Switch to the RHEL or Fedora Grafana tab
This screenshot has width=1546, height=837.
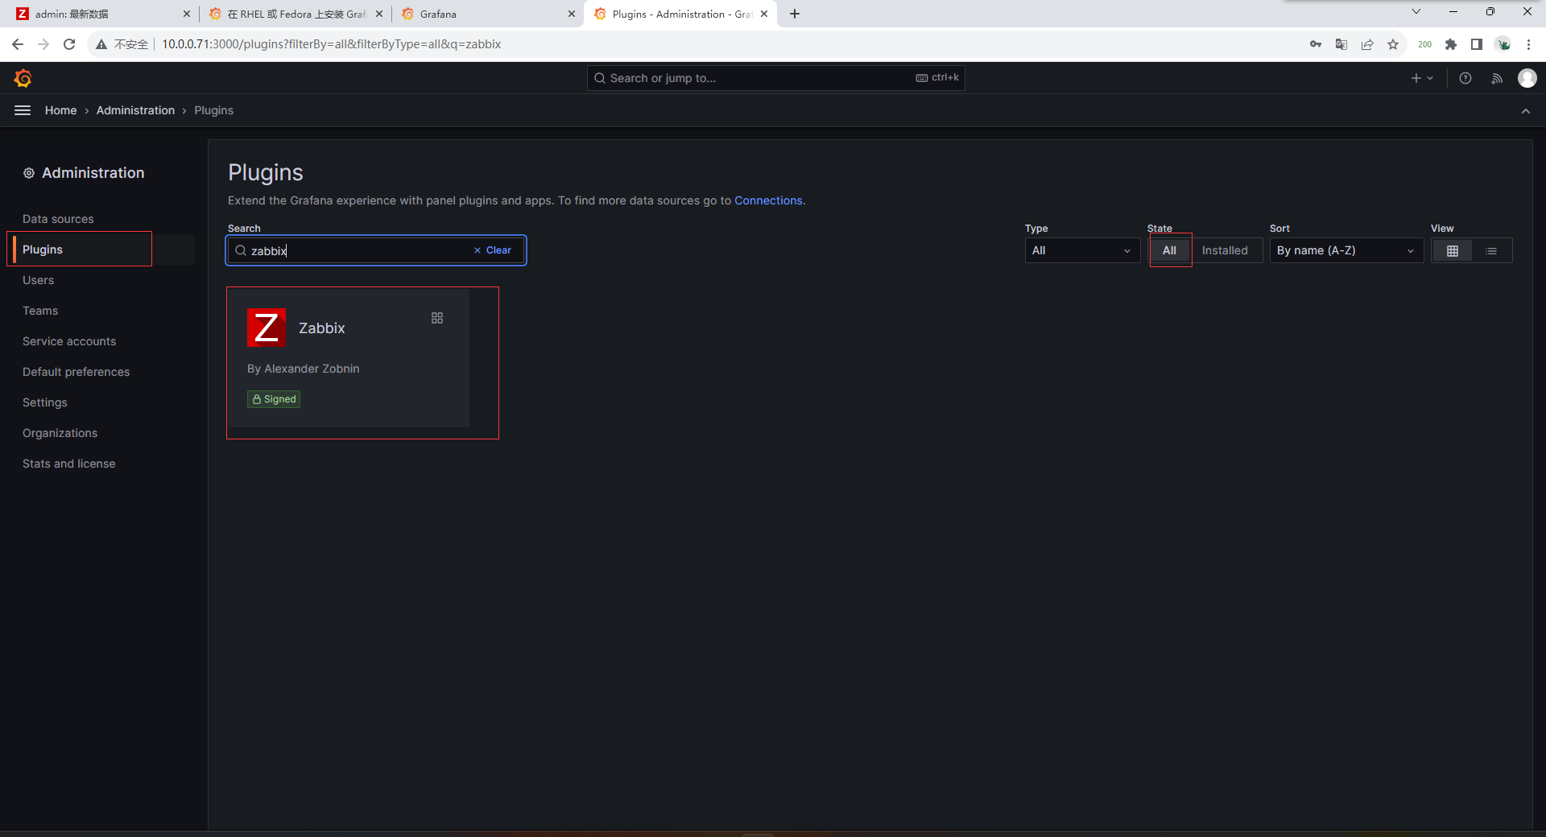pyautogui.click(x=294, y=14)
